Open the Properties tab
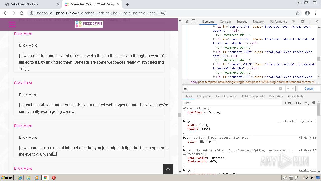 tap(276, 96)
